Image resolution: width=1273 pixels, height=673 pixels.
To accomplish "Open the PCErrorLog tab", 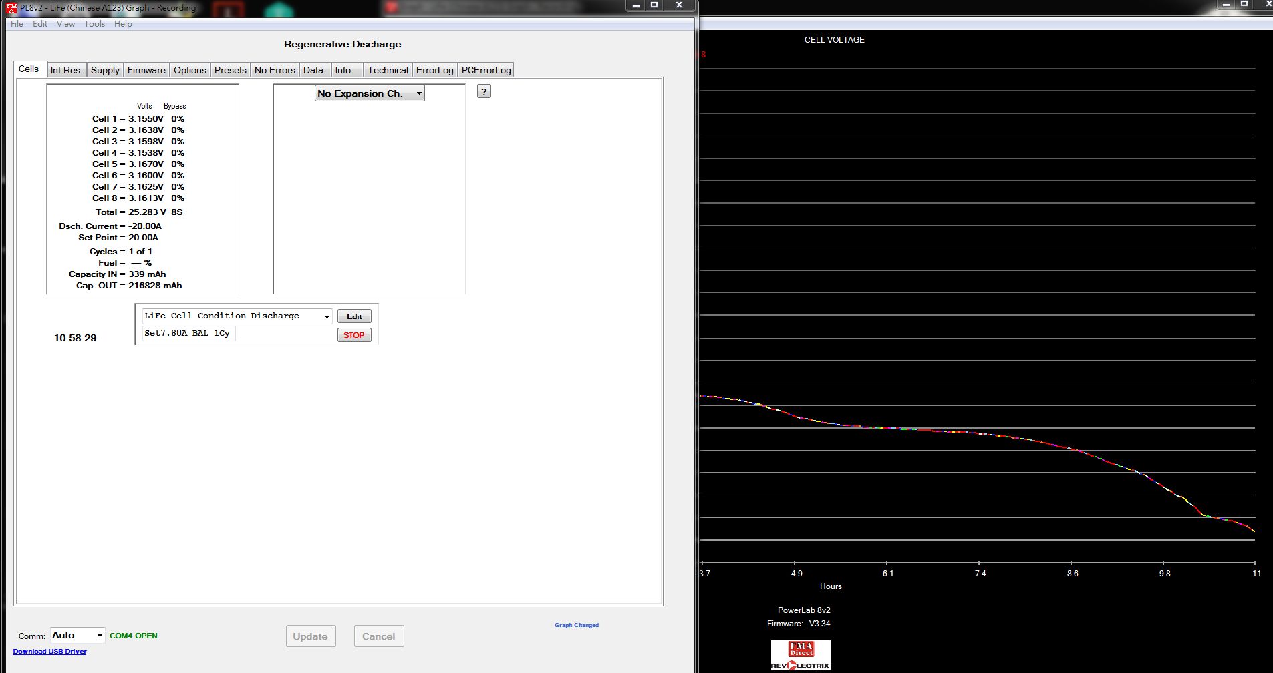I will tap(486, 70).
